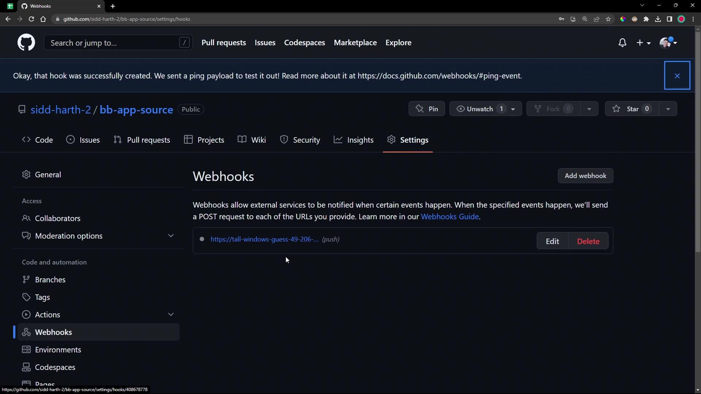Open the Insights tab
The height and width of the screenshot is (394, 701).
coord(353,140)
